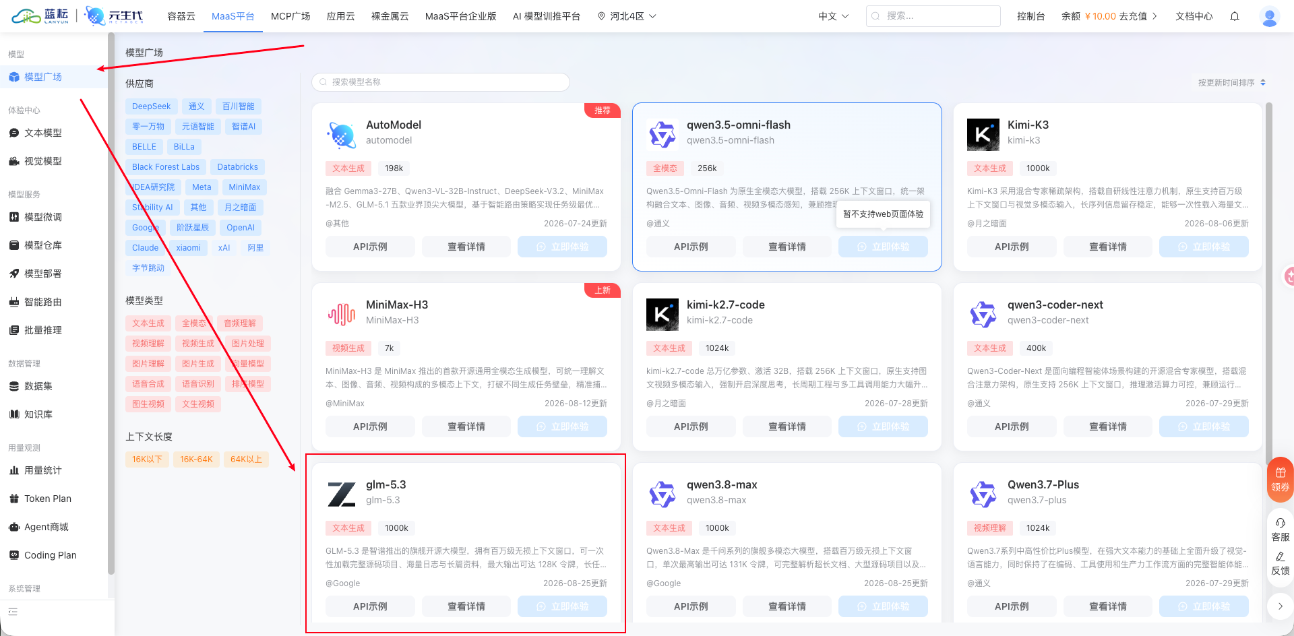Open the user avatar menu
This screenshot has width=1294, height=636.
1270,16
